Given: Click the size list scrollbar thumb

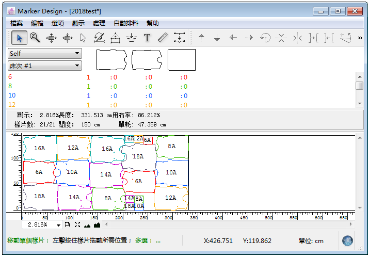Looking at the screenshot, I should point(360,86).
